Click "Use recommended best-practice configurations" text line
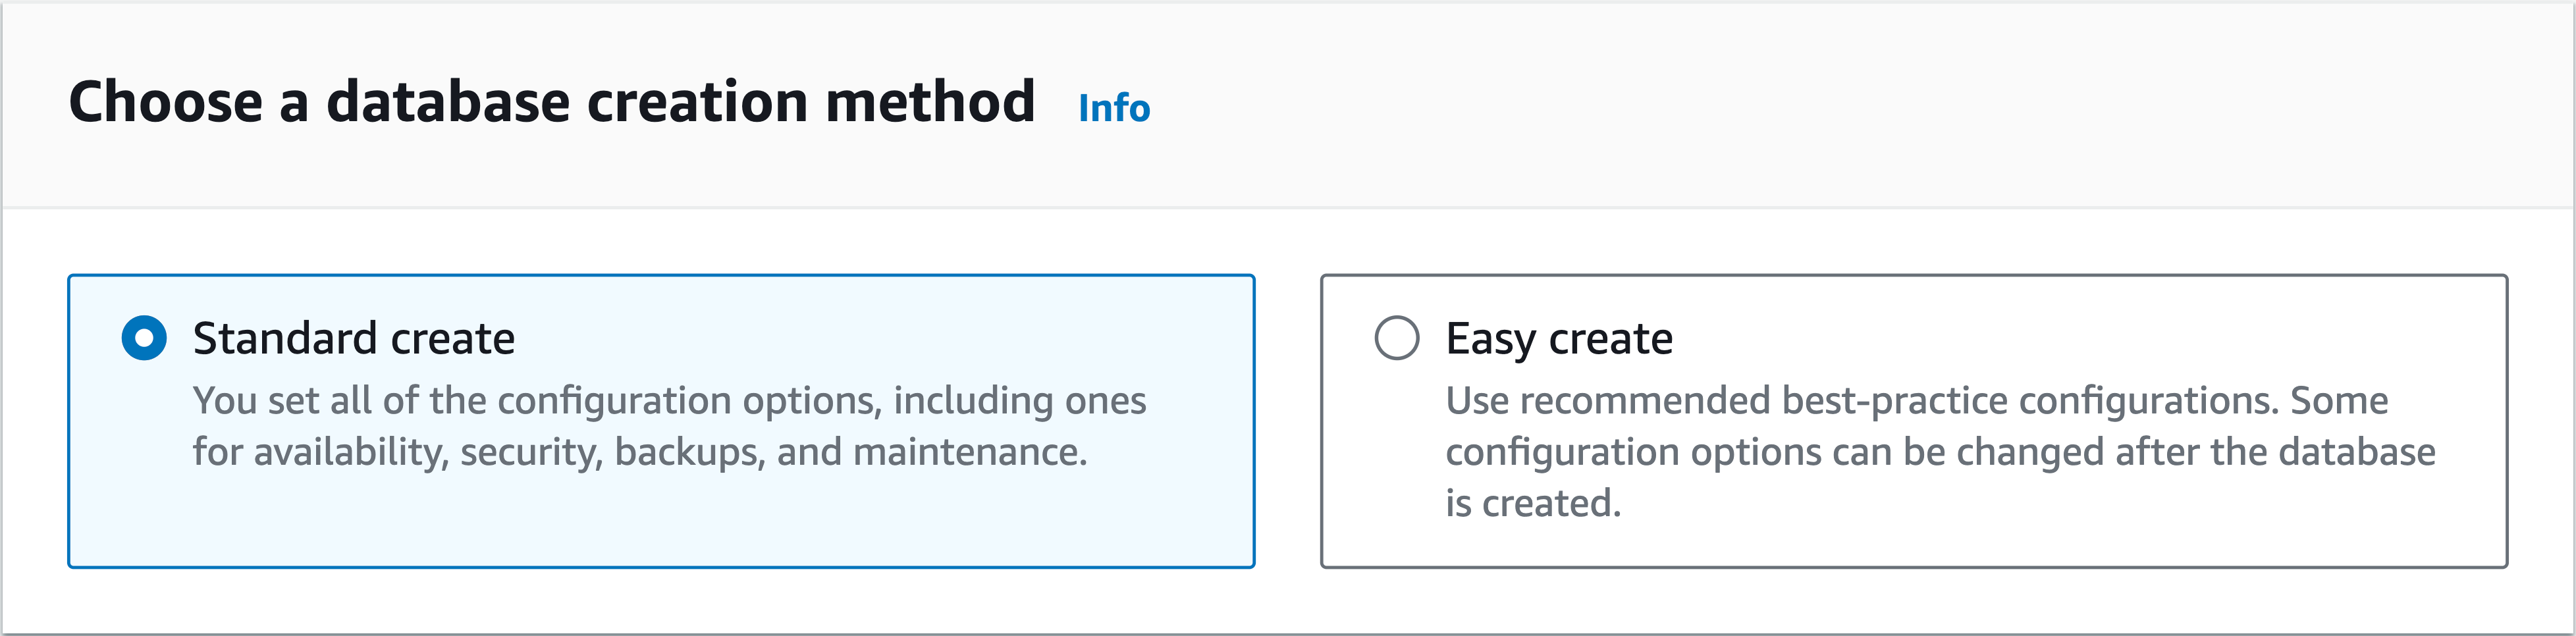Screen dimensions: 2576x636 click(1916, 401)
